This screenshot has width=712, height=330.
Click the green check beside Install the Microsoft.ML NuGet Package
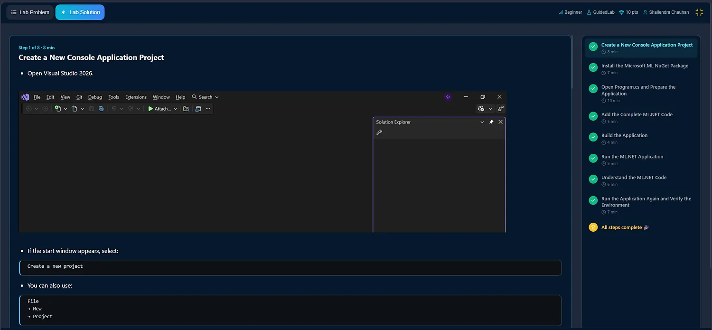coord(593,67)
